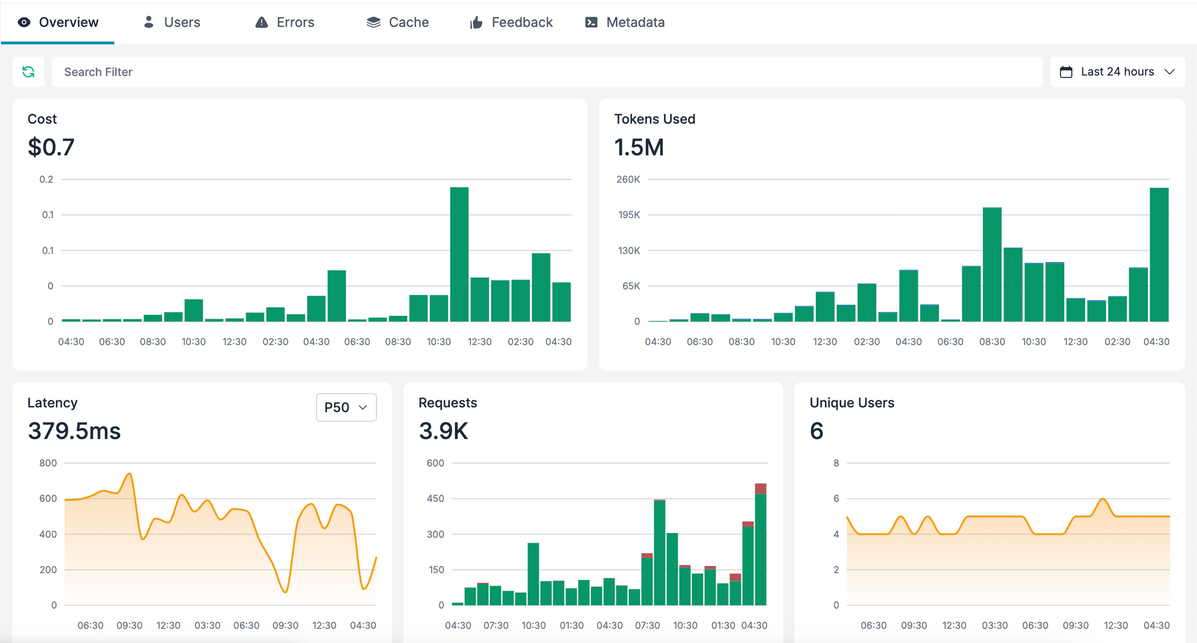1197x643 pixels.
Task: Expand the chevron next to Last 24 hours
Action: pos(1170,72)
